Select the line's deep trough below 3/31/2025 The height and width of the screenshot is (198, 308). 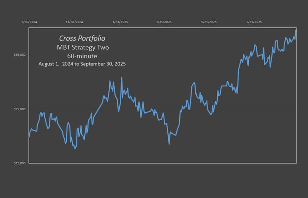coord(169,144)
